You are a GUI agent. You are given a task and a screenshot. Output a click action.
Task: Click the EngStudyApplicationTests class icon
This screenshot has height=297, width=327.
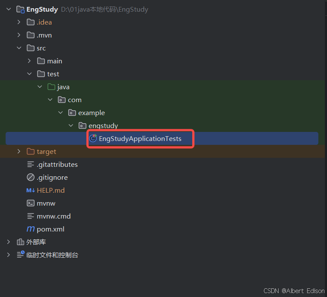coord(93,139)
